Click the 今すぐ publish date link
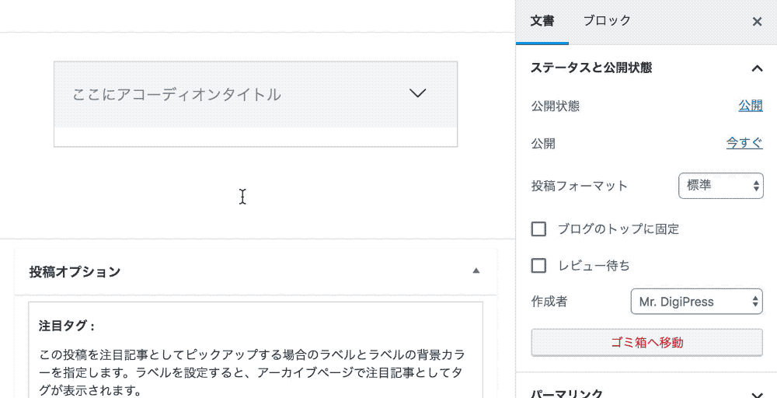Image resolution: width=777 pixels, height=398 pixels. [x=744, y=144]
